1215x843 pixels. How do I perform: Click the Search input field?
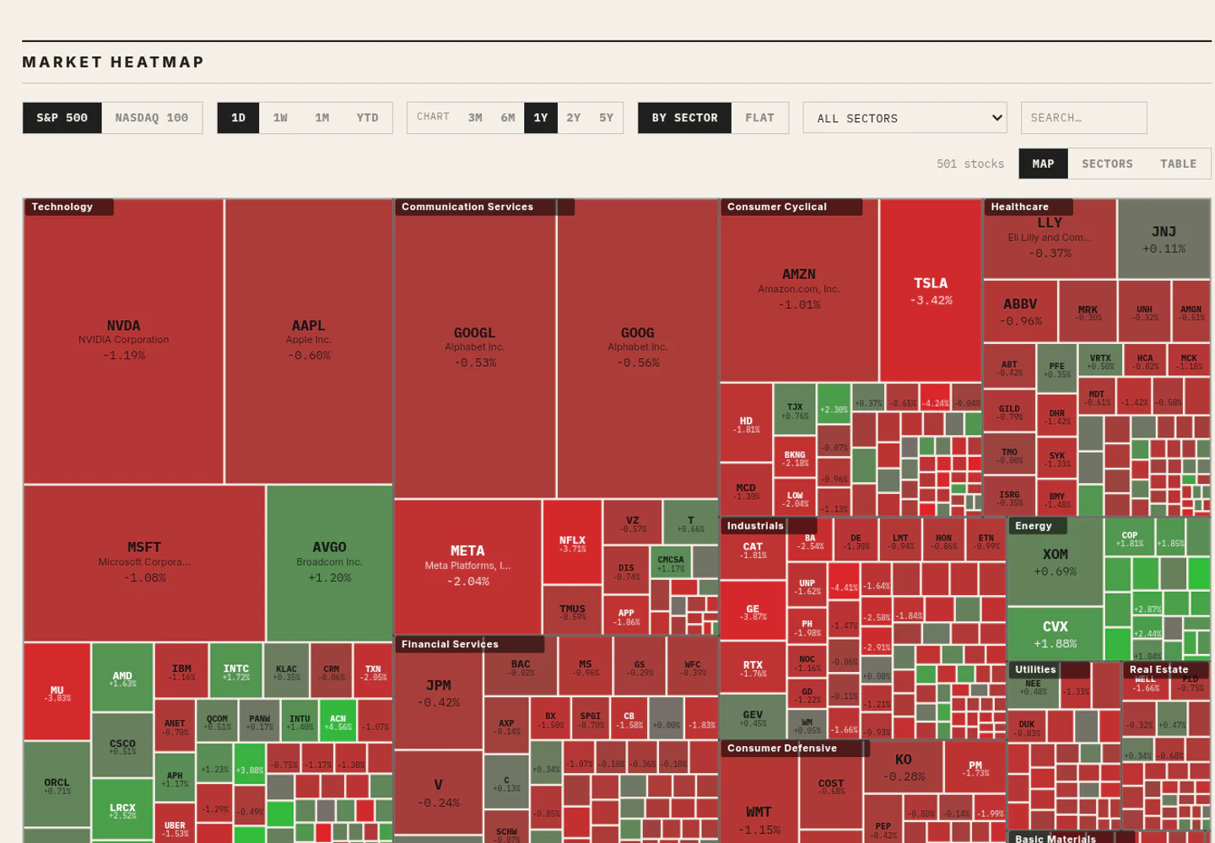[1084, 118]
